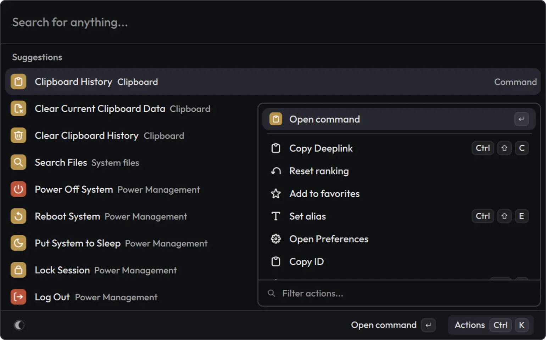546x340 pixels.
Task: Click the red Log Out arrow icon
Action: pos(18,297)
